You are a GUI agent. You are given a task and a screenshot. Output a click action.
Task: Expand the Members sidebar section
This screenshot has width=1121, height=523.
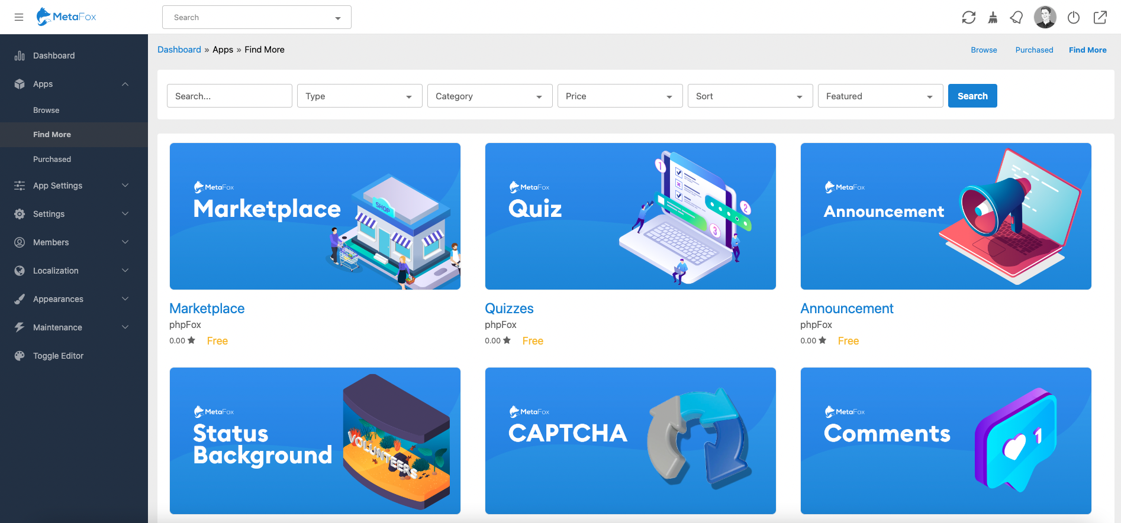pyautogui.click(x=74, y=242)
